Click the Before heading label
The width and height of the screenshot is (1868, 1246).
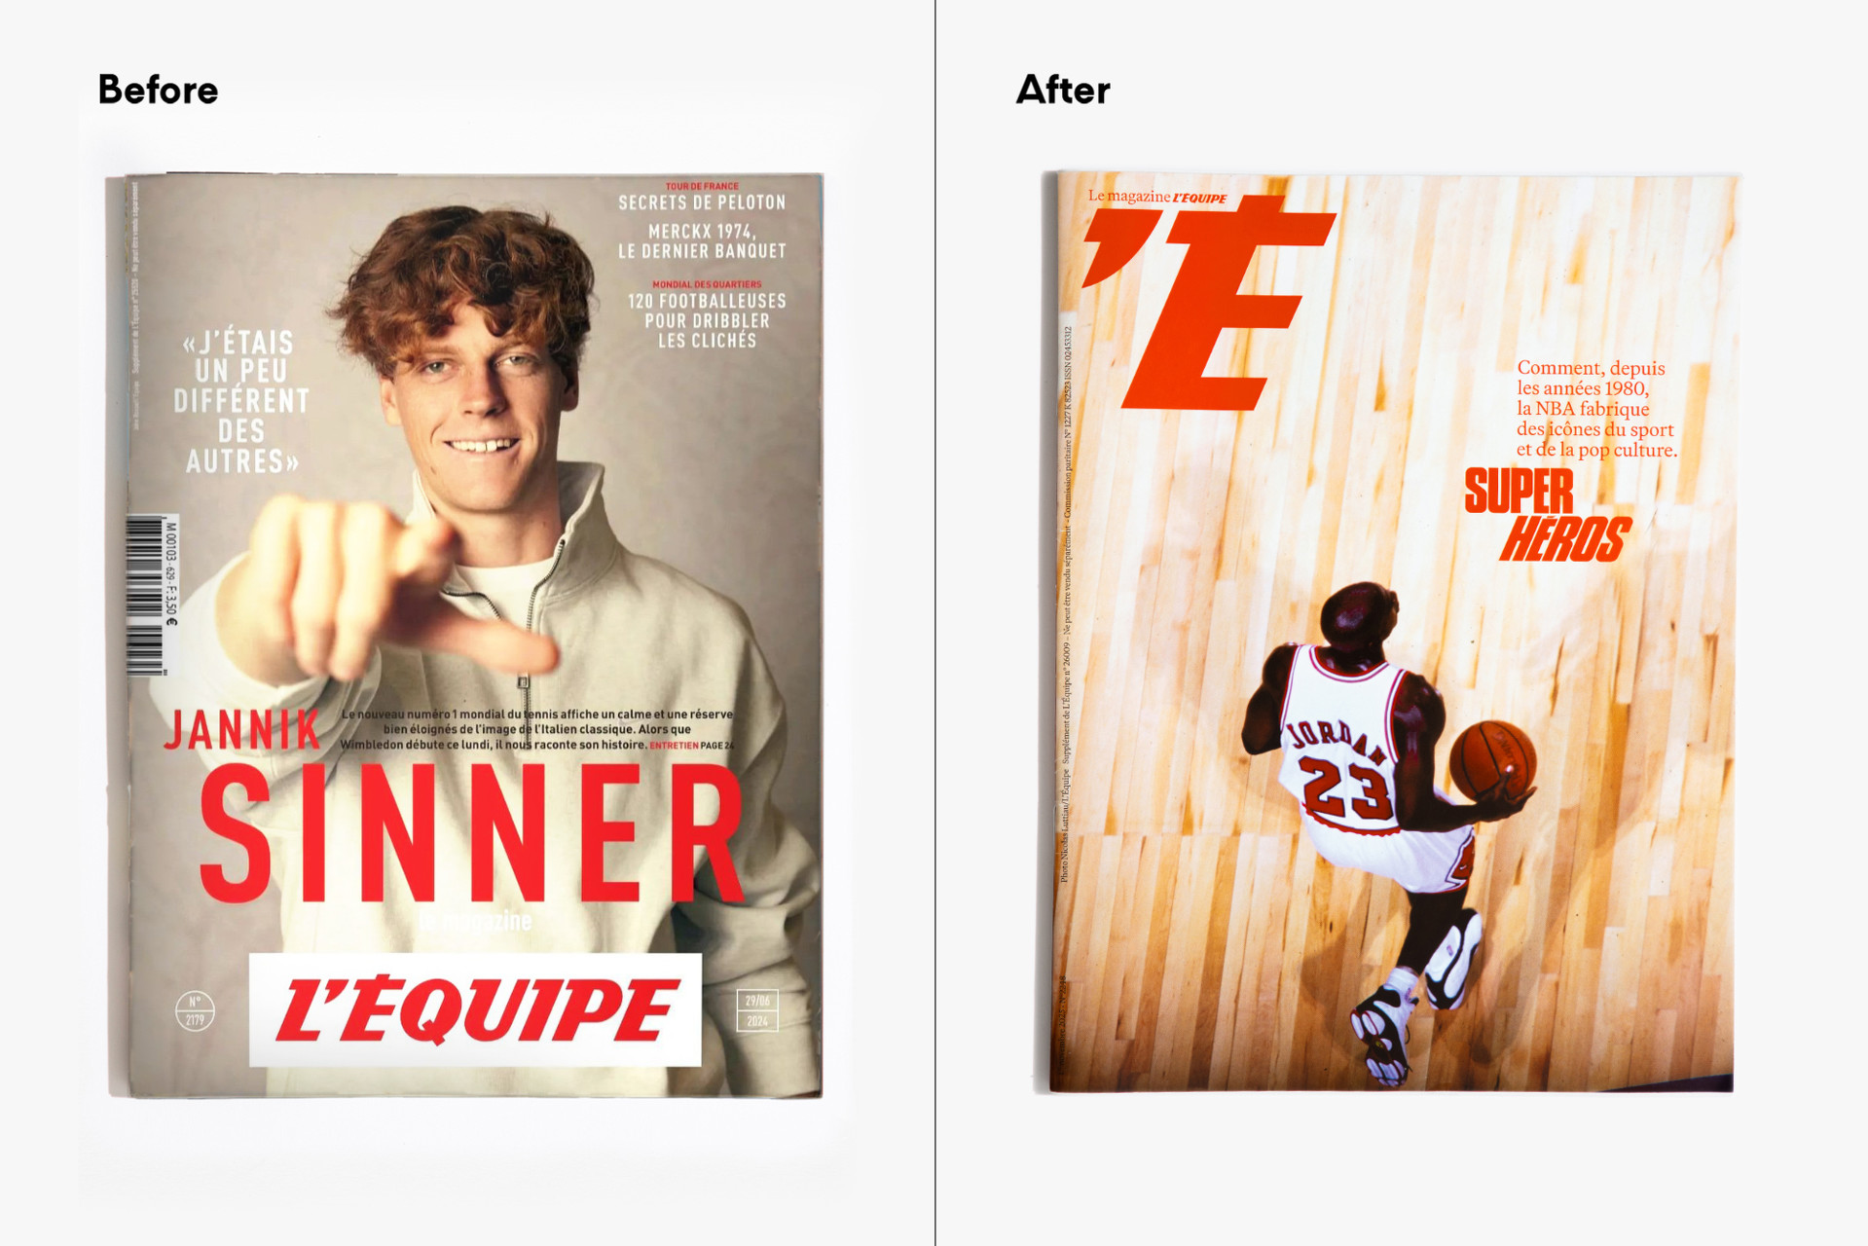[158, 90]
